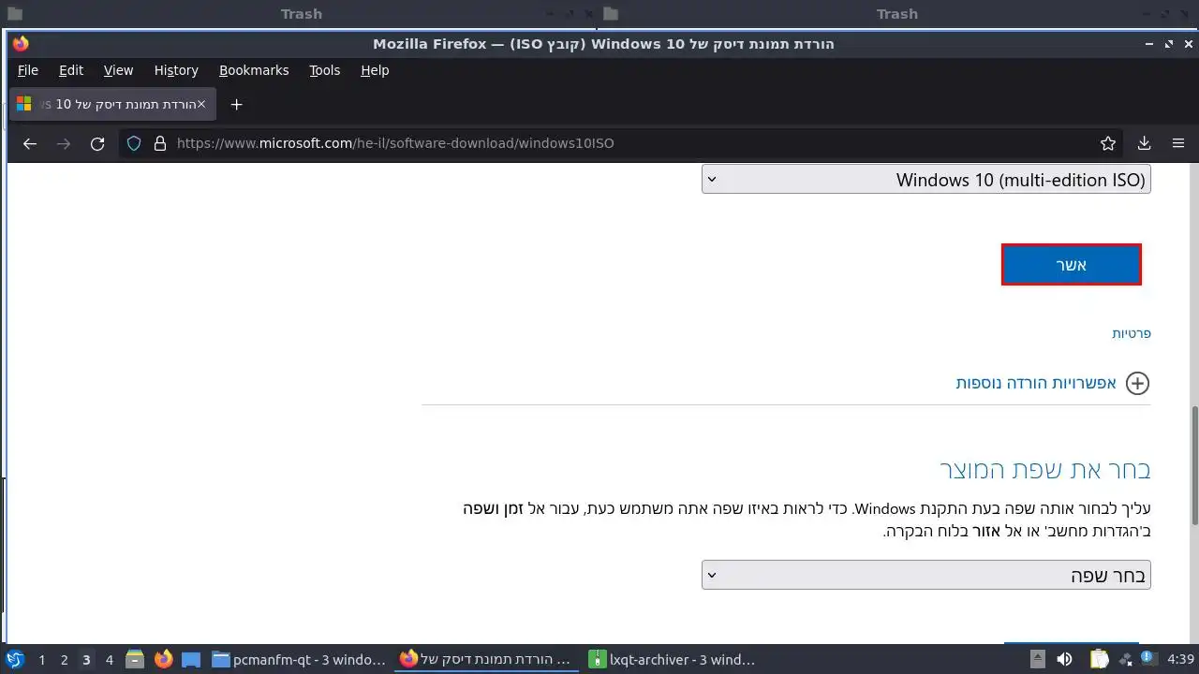Screen dimensions: 1199x674
Task: Open the בחר שפה language dropdown
Action: tap(926, 575)
